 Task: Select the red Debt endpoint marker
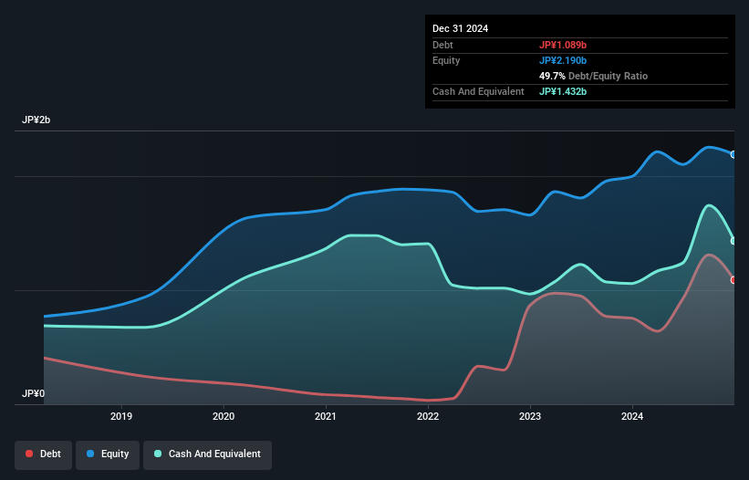click(x=733, y=280)
